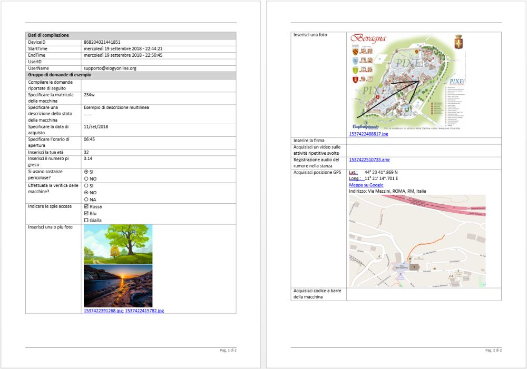Choose SI for verifica delle macchine
This screenshot has width=527, height=369.
[86, 186]
